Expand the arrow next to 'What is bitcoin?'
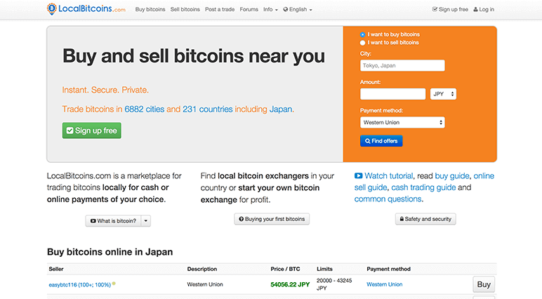Image resolution: width=542 pixels, height=299 pixels. [146, 221]
